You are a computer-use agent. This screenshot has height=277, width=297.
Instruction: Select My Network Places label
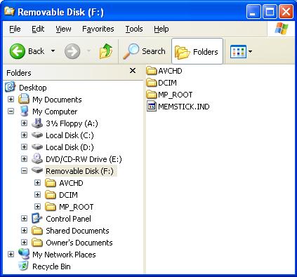(64, 255)
